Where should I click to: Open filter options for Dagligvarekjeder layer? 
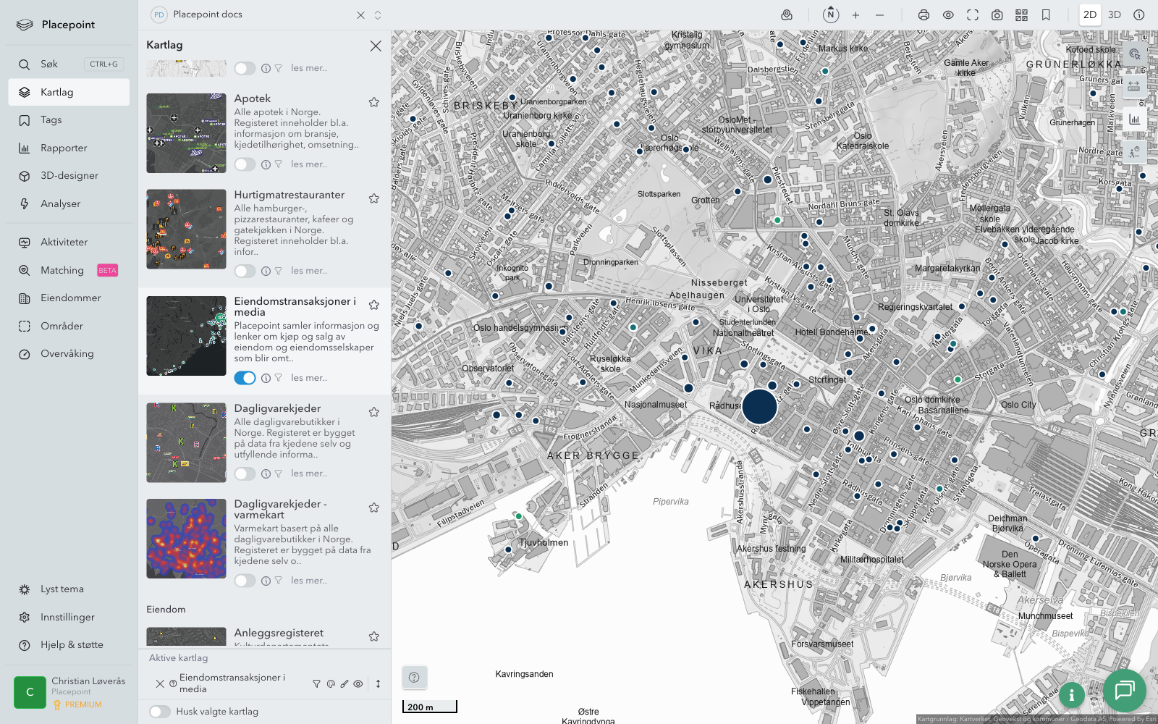coord(279,474)
